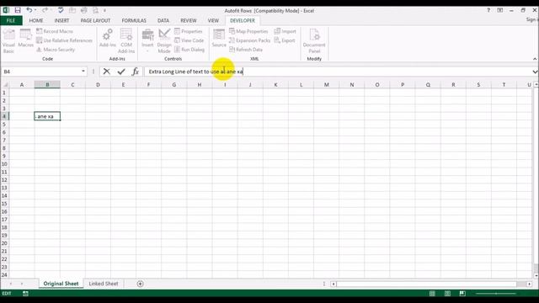
Task: Toggle Design Mode
Action: [164, 41]
